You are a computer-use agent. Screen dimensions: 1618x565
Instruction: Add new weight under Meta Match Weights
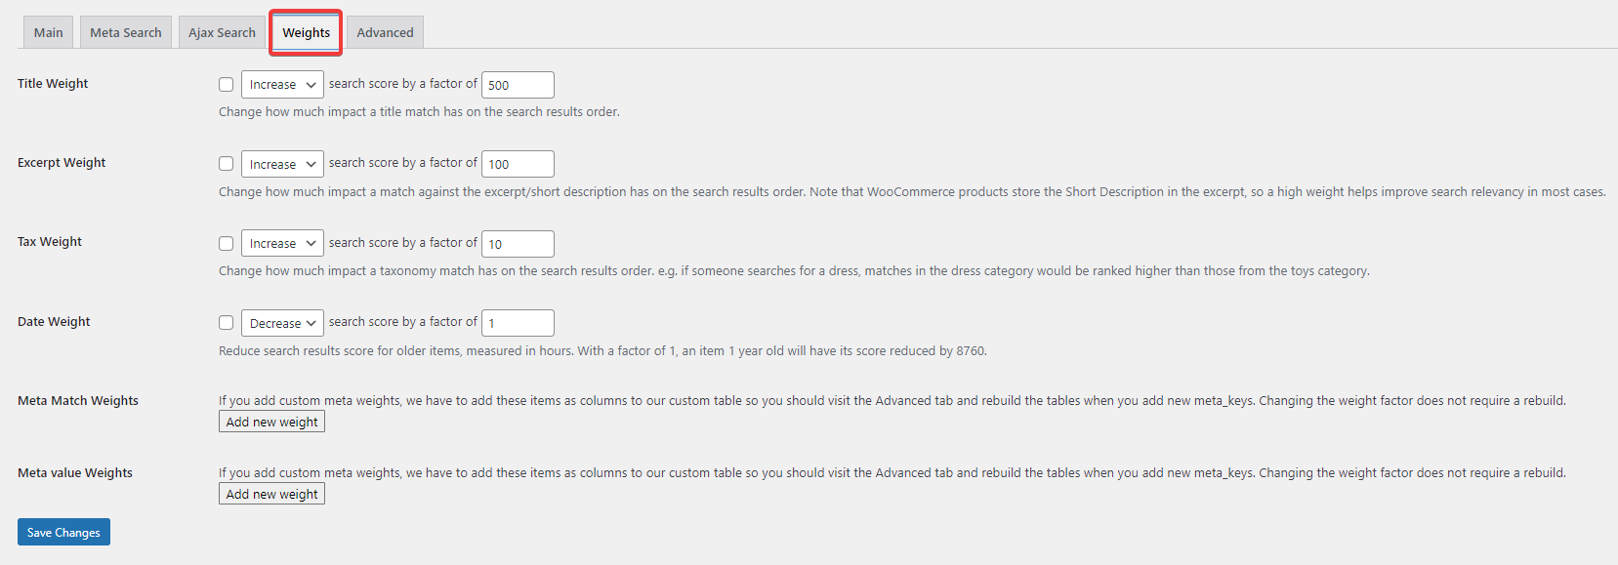pos(271,422)
